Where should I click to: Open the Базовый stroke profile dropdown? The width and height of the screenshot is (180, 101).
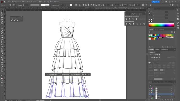click(x=50, y=5)
